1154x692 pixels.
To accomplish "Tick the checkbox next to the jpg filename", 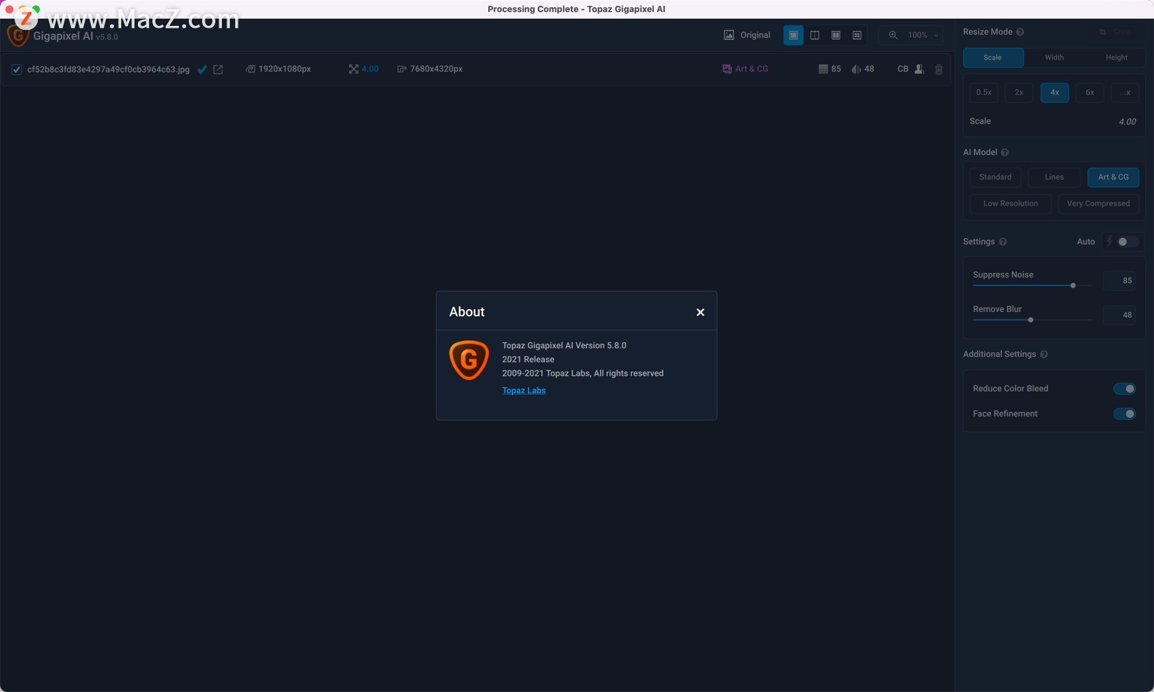I will click(x=17, y=69).
